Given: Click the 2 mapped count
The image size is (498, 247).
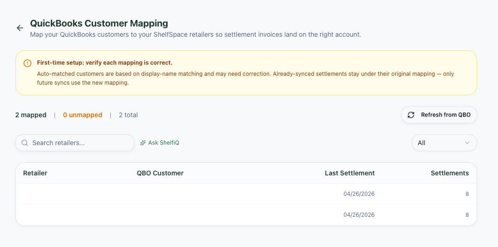Looking at the screenshot, I should pyautogui.click(x=31, y=115).
